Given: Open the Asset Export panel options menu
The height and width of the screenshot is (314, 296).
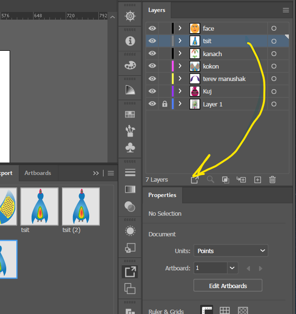Looking at the screenshot, I should coord(111,173).
